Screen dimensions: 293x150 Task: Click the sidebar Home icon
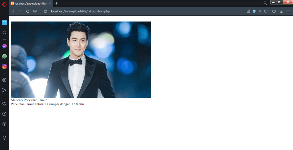click(5, 22)
